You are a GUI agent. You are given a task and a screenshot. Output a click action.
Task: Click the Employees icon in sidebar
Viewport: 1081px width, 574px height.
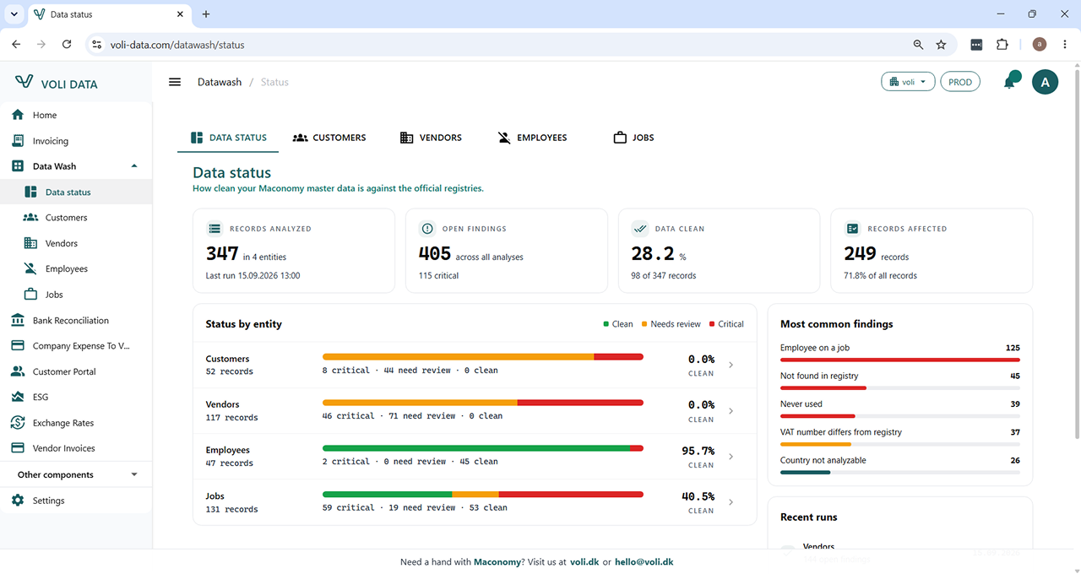[x=31, y=268]
